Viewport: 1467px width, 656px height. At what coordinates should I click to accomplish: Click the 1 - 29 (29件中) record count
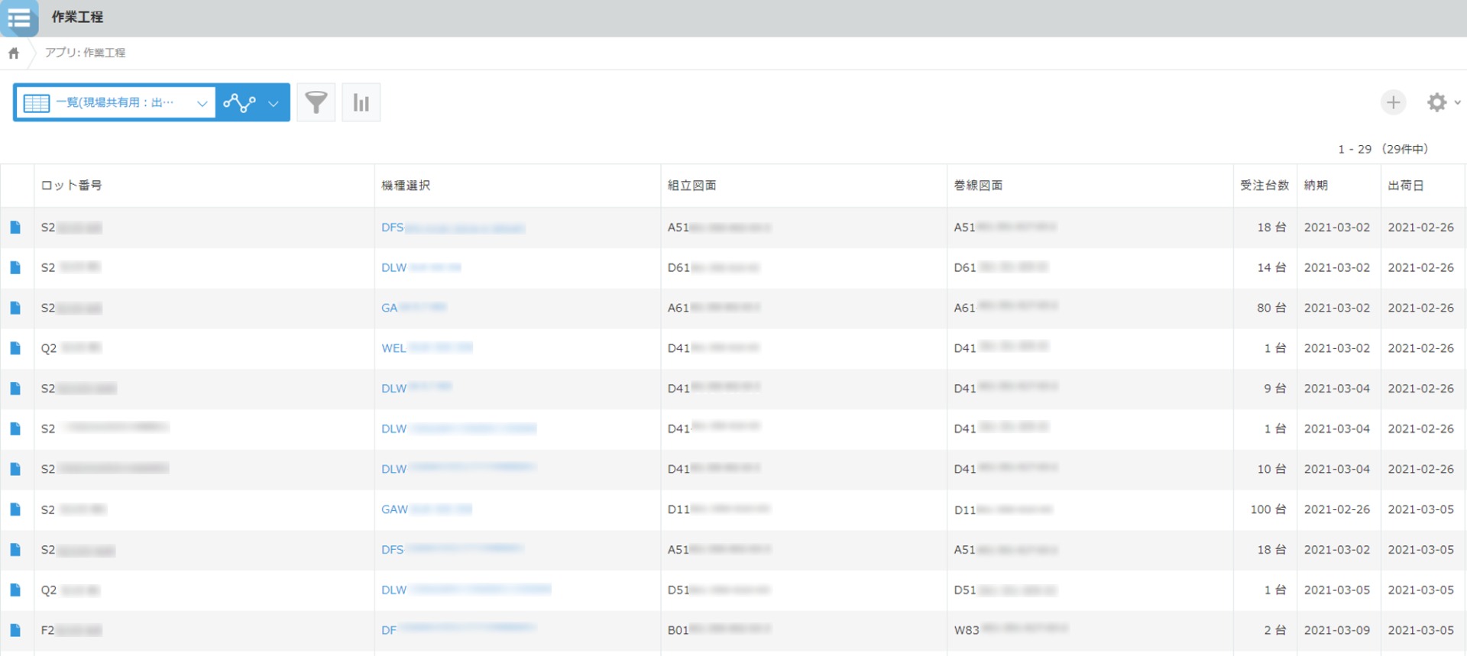coord(1382,149)
